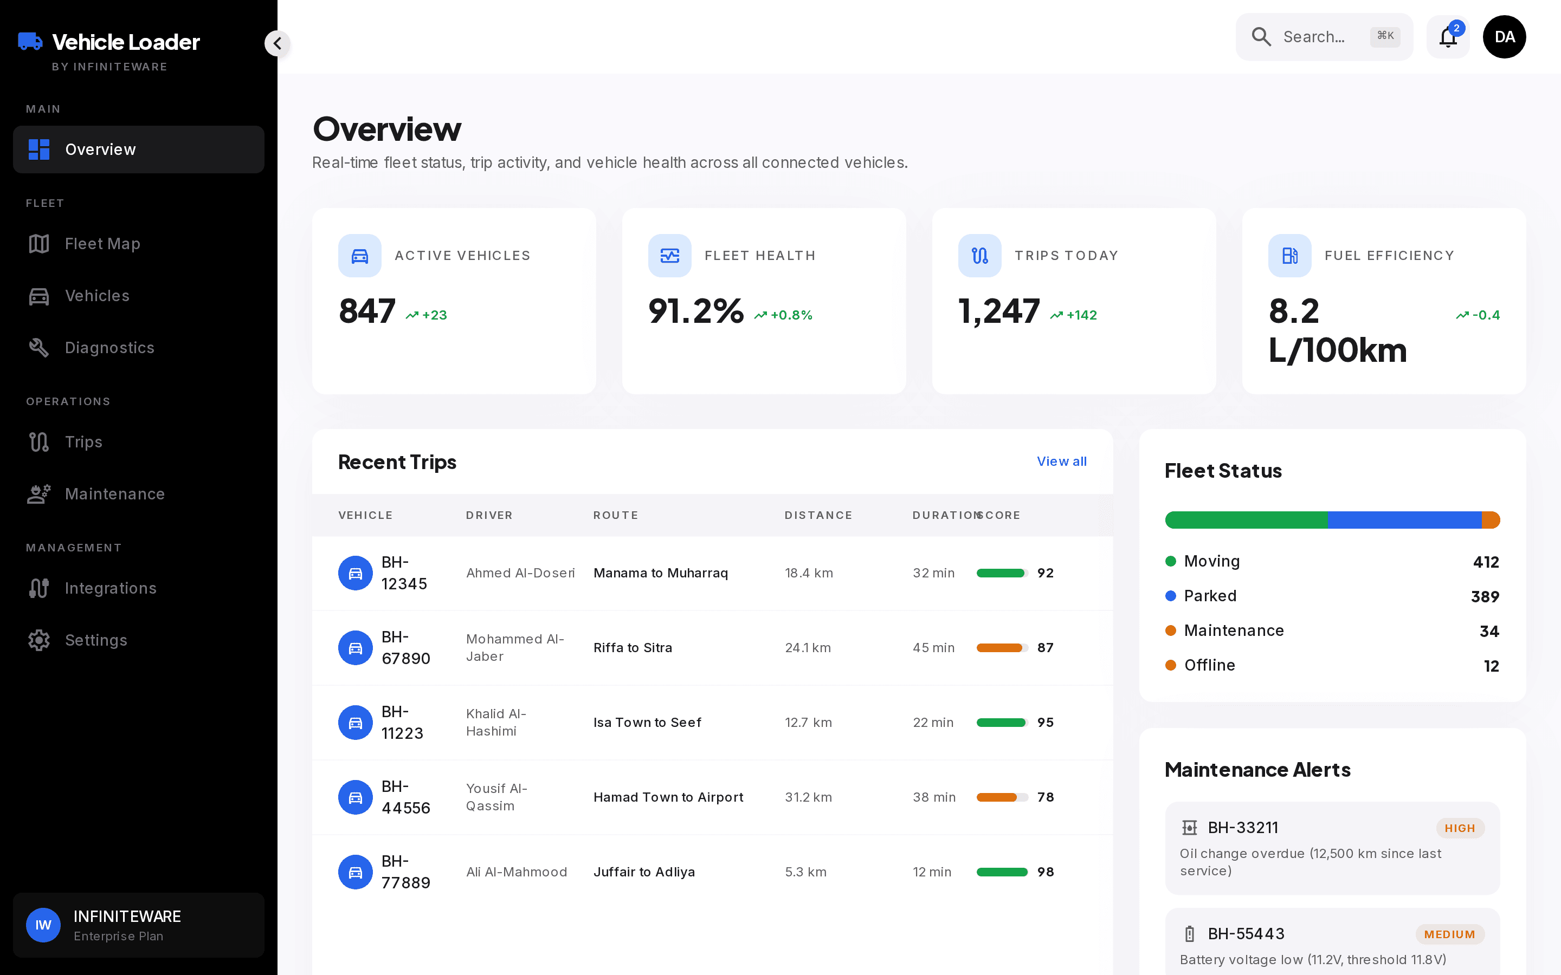This screenshot has height=975, width=1561.
Task: Select the Juffair to Adliya route
Action: pos(644,873)
